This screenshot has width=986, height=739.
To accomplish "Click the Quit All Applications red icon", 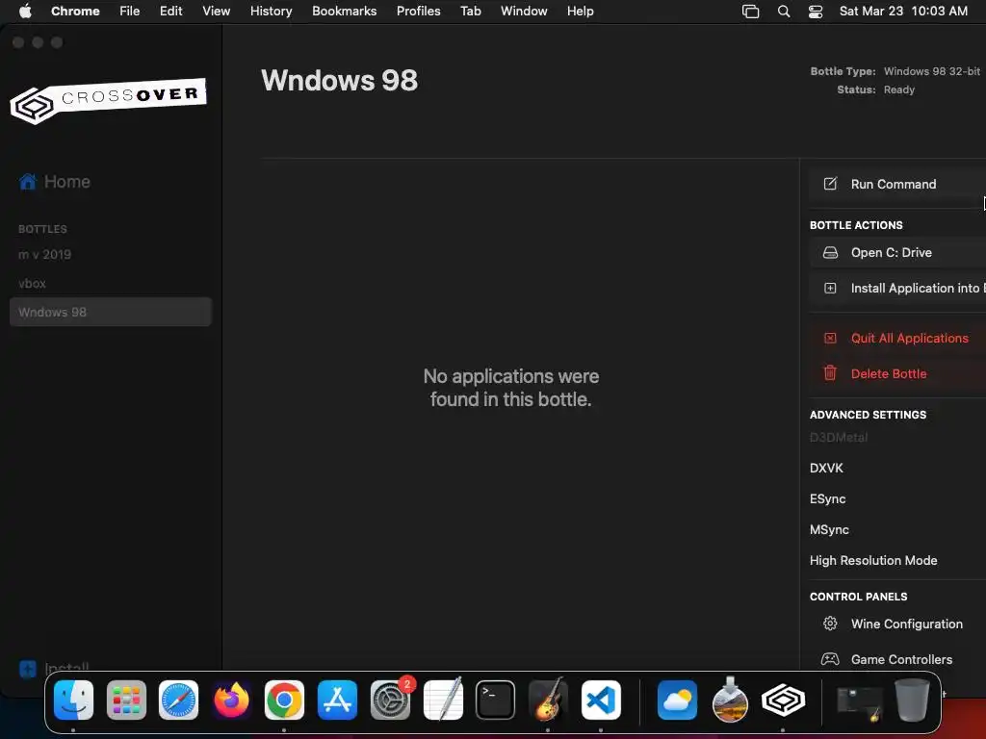I will coord(830,338).
